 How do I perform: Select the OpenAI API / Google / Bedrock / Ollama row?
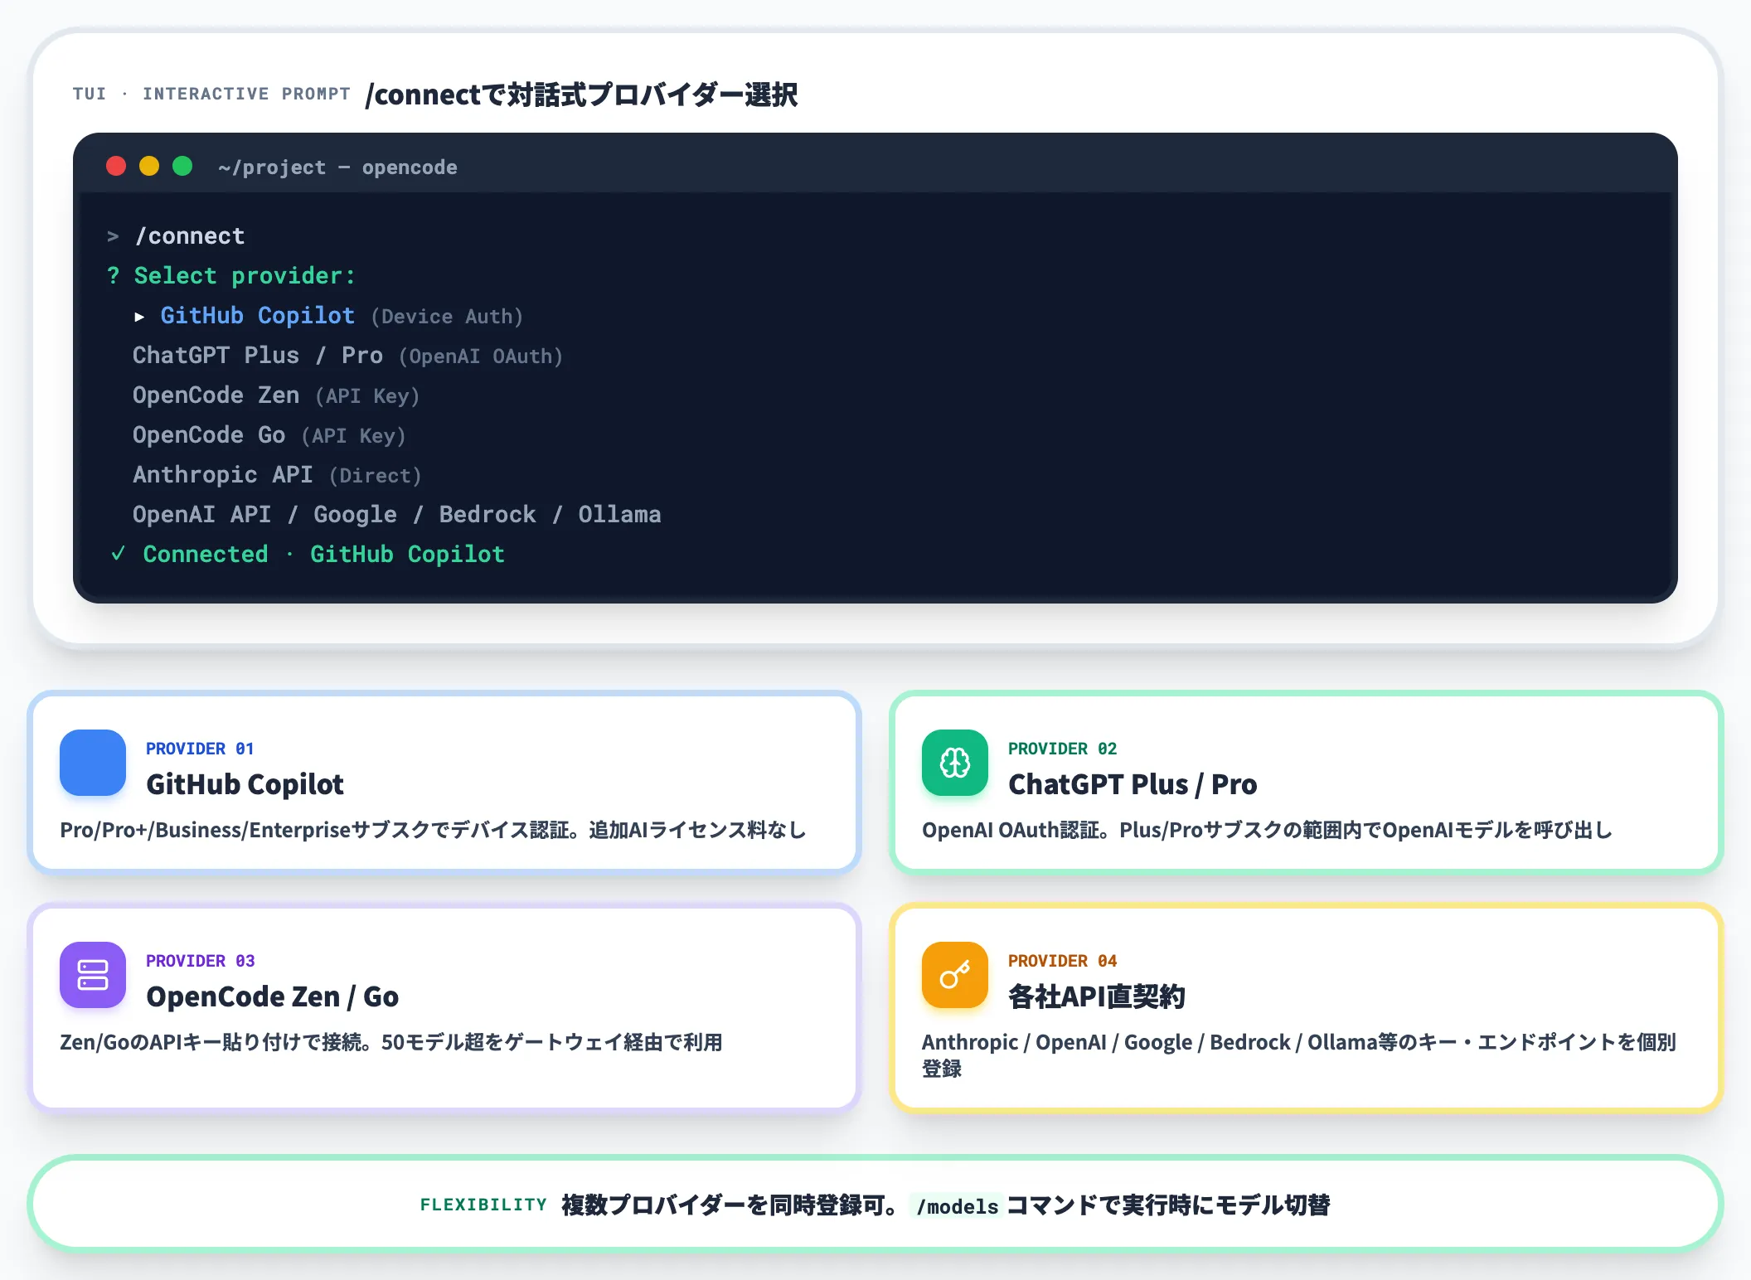coord(397,515)
